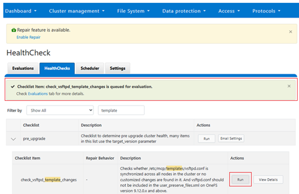Open the Show All filter dropdown

(60, 110)
